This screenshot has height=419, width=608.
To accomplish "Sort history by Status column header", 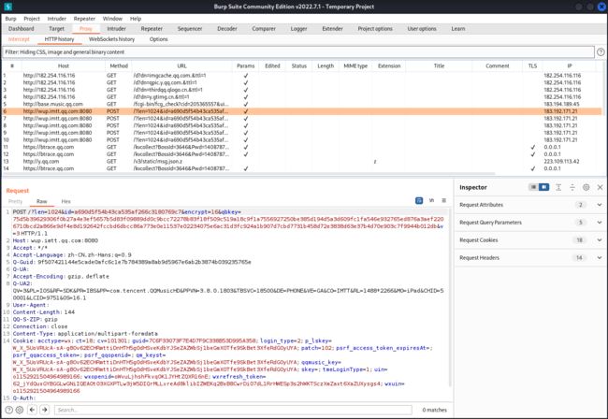I will (299, 65).
